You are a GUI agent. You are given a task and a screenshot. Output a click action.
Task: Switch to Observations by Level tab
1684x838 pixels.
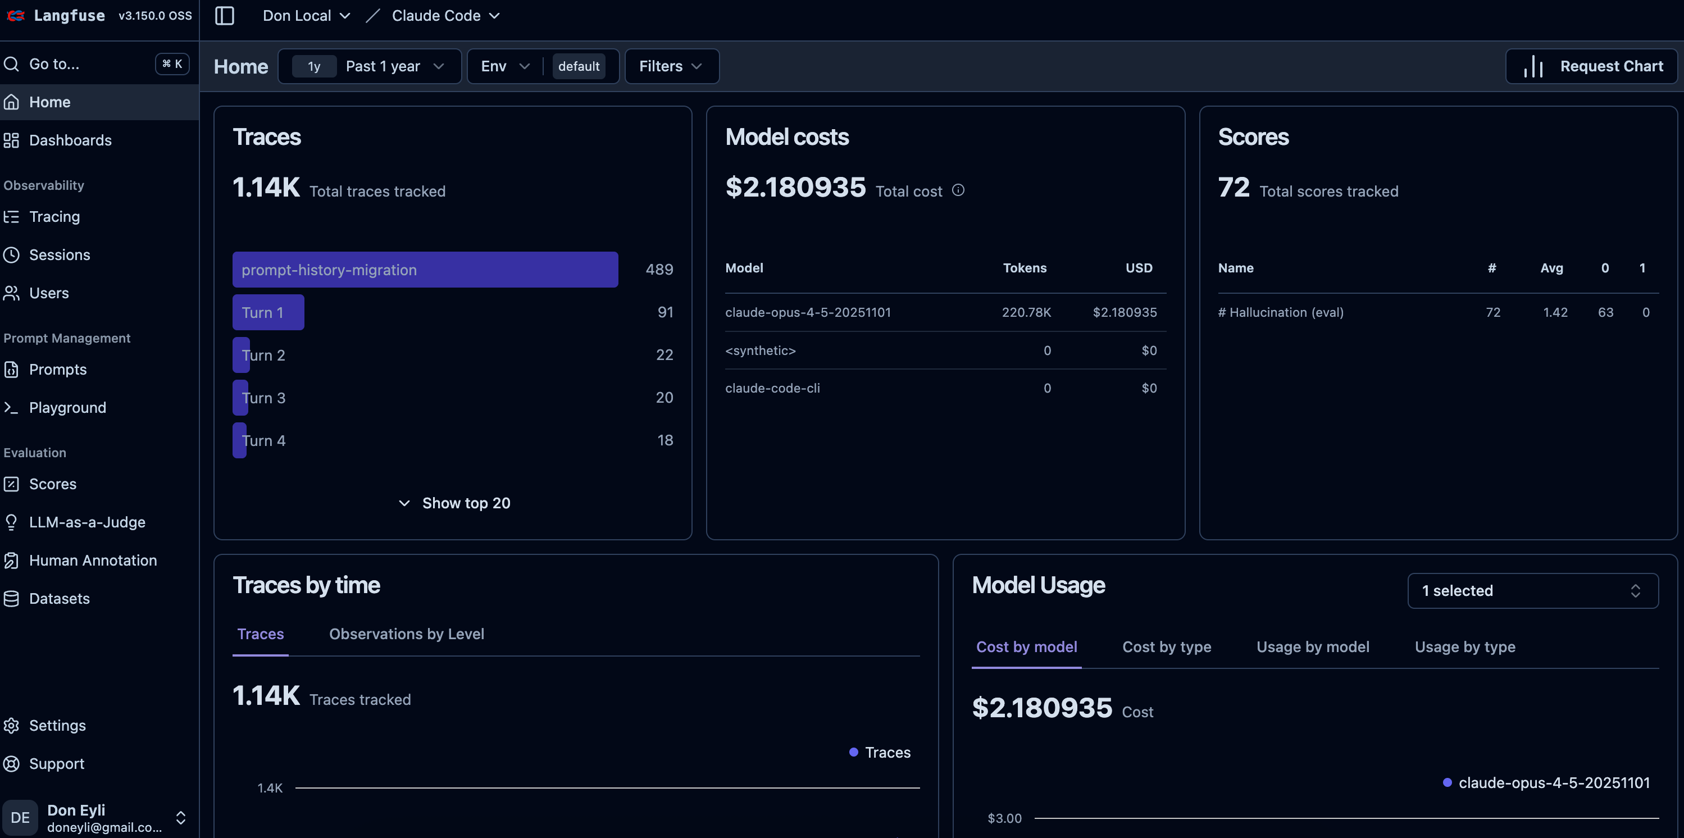pos(406,634)
